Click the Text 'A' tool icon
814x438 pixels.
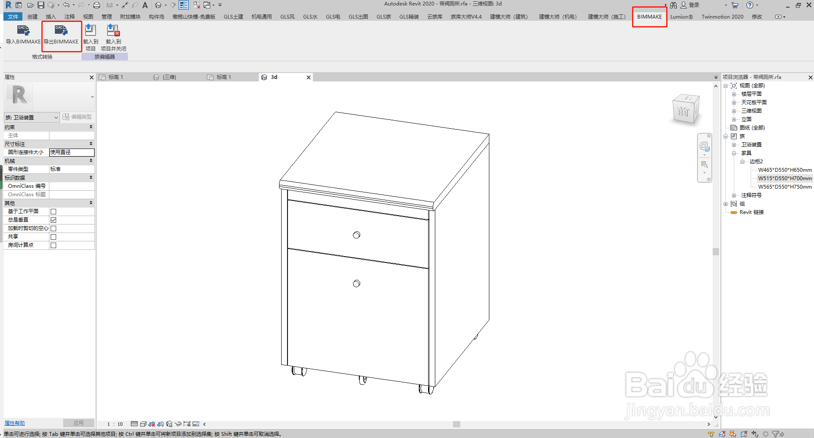point(145,5)
